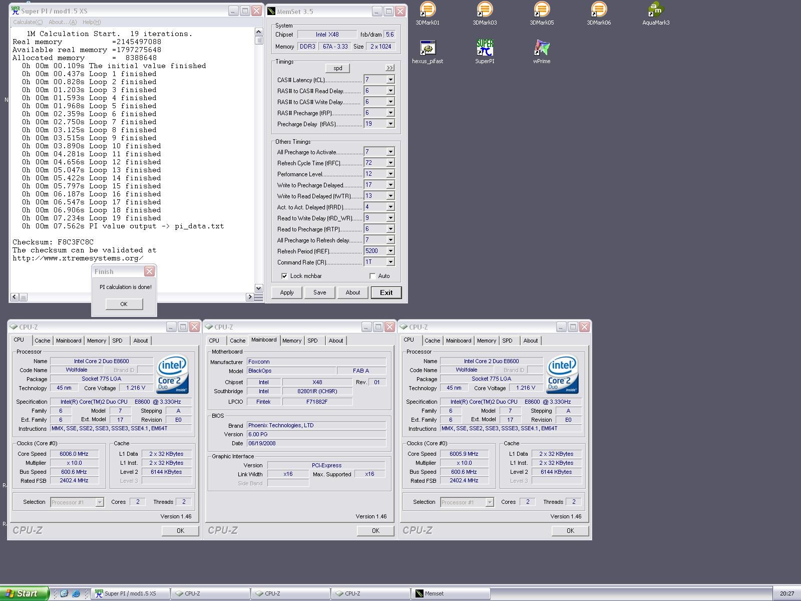Open the Help menu in Super PI
This screenshot has height=601, width=801.
tap(92, 22)
